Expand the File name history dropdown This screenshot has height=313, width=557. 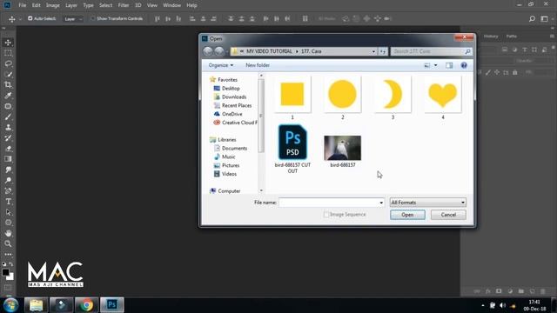point(381,203)
